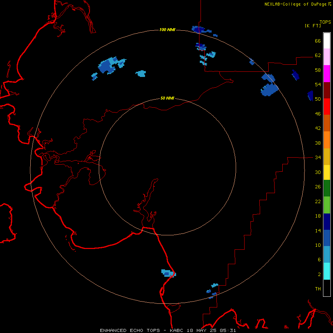Click the 100 NMI range ring label

(167, 30)
